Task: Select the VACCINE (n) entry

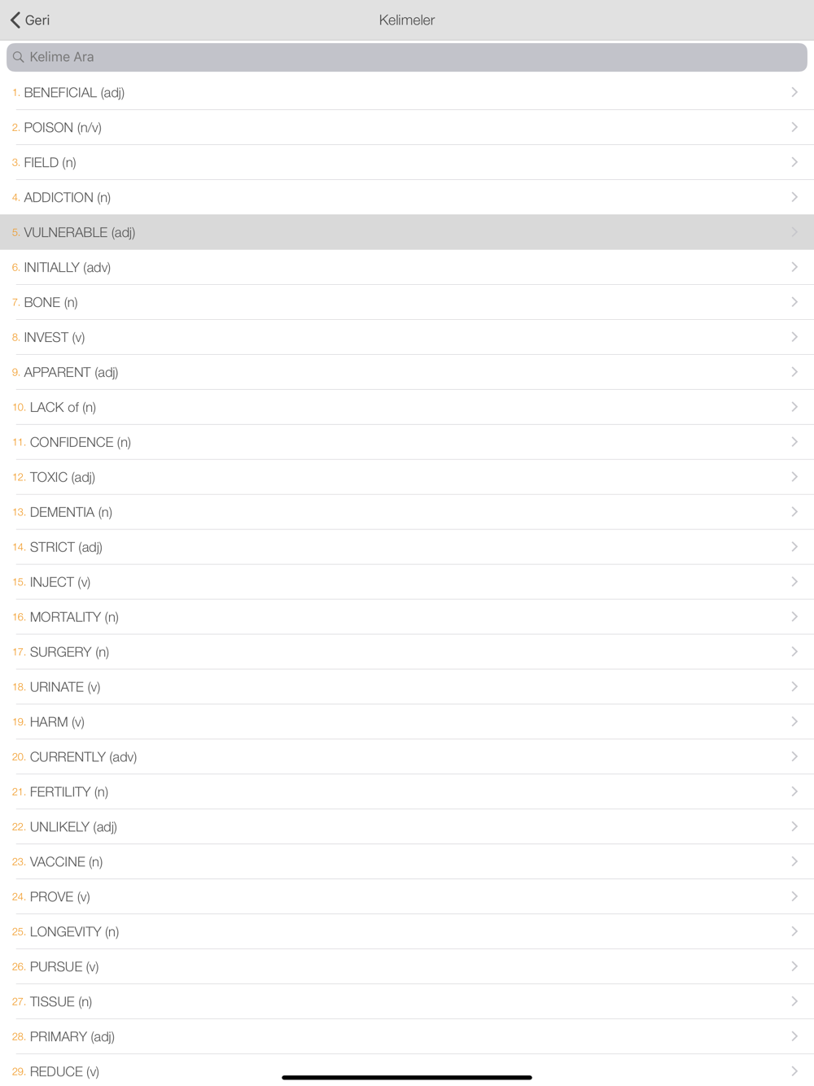Action: tap(407, 861)
